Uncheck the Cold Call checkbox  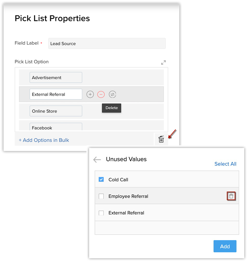tap(101, 180)
